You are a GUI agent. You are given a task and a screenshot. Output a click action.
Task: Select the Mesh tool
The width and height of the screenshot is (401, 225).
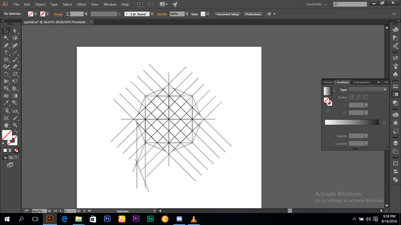pos(6,96)
